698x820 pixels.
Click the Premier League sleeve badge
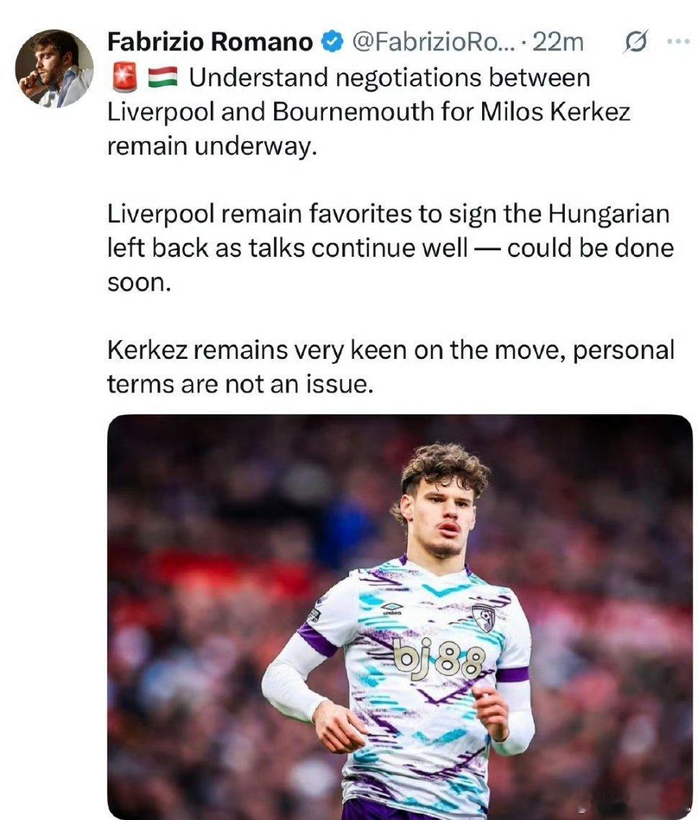tap(314, 615)
